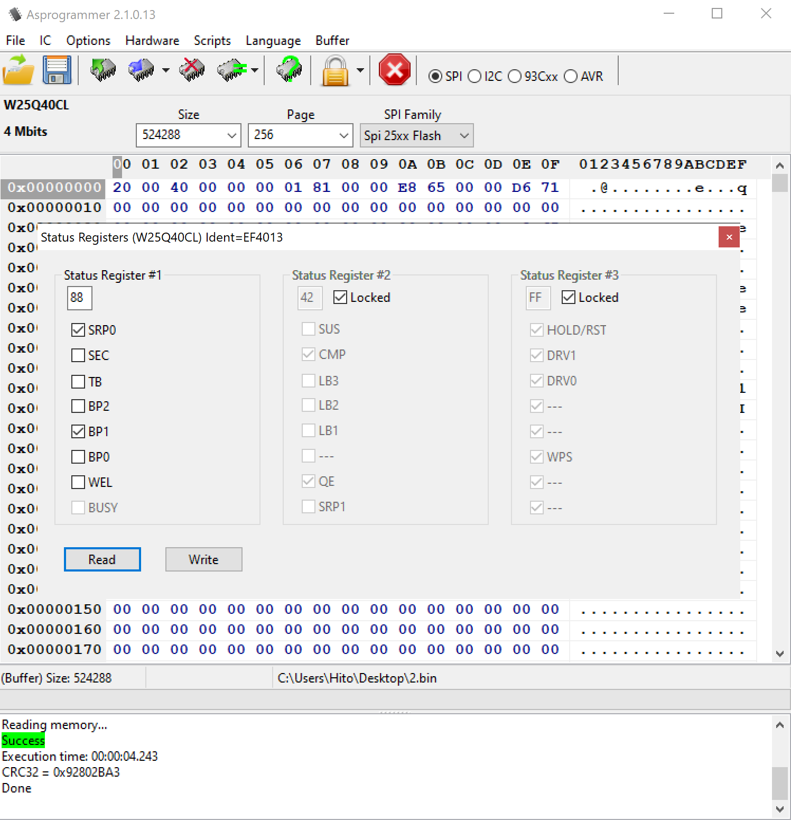Screen dimensions: 791x820
Task: Open the dropdown arrow beside the padlock
Action: click(x=360, y=70)
